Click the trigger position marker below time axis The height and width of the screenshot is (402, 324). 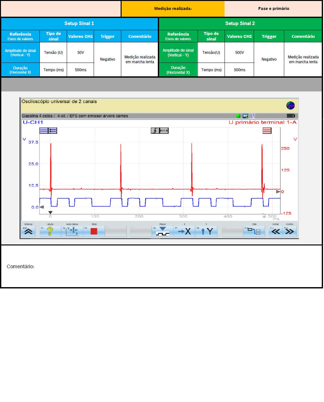(x=50, y=212)
